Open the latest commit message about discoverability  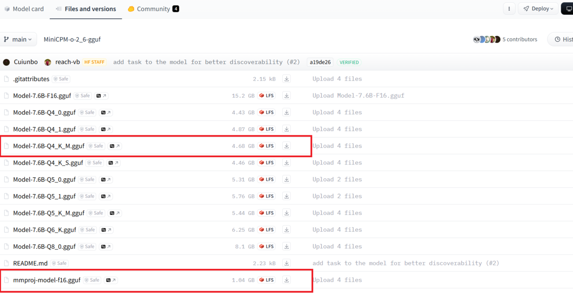[x=206, y=62]
